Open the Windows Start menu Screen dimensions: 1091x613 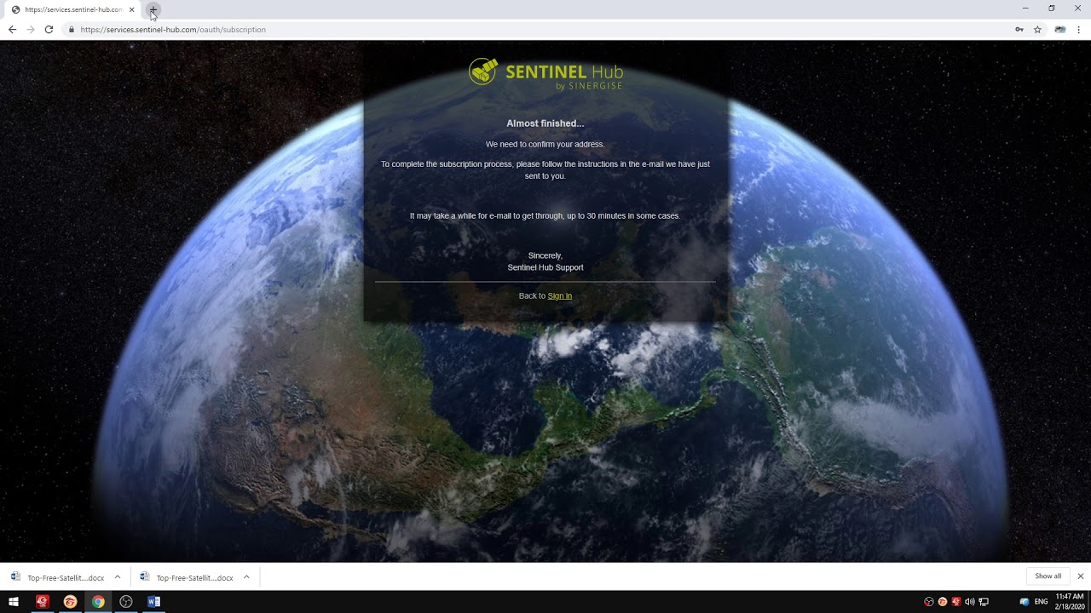(x=14, y=602)
